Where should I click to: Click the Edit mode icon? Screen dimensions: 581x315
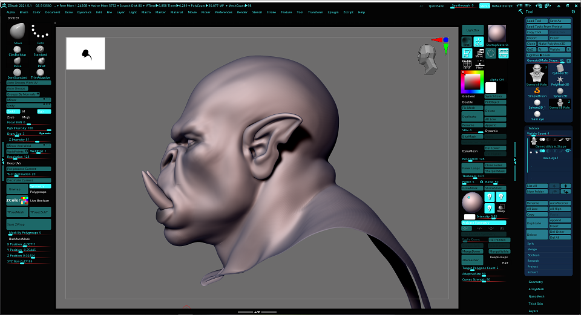(467, 53)
